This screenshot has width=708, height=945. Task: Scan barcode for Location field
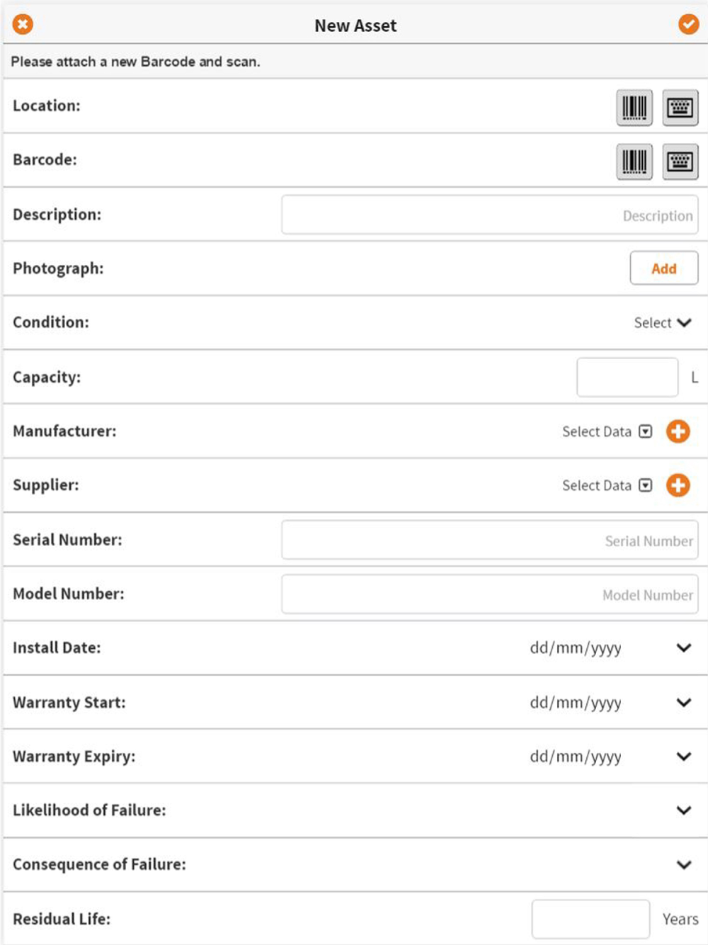pyautogui.click(x=634, y=108)
